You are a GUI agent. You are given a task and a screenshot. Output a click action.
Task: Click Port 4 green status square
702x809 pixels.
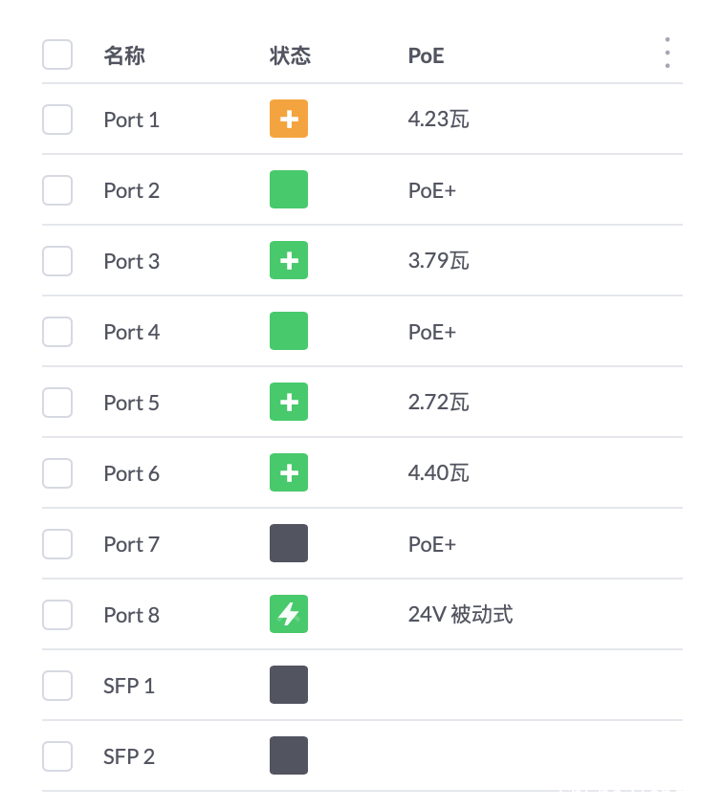pyautogui.click(x=289, y=331)
